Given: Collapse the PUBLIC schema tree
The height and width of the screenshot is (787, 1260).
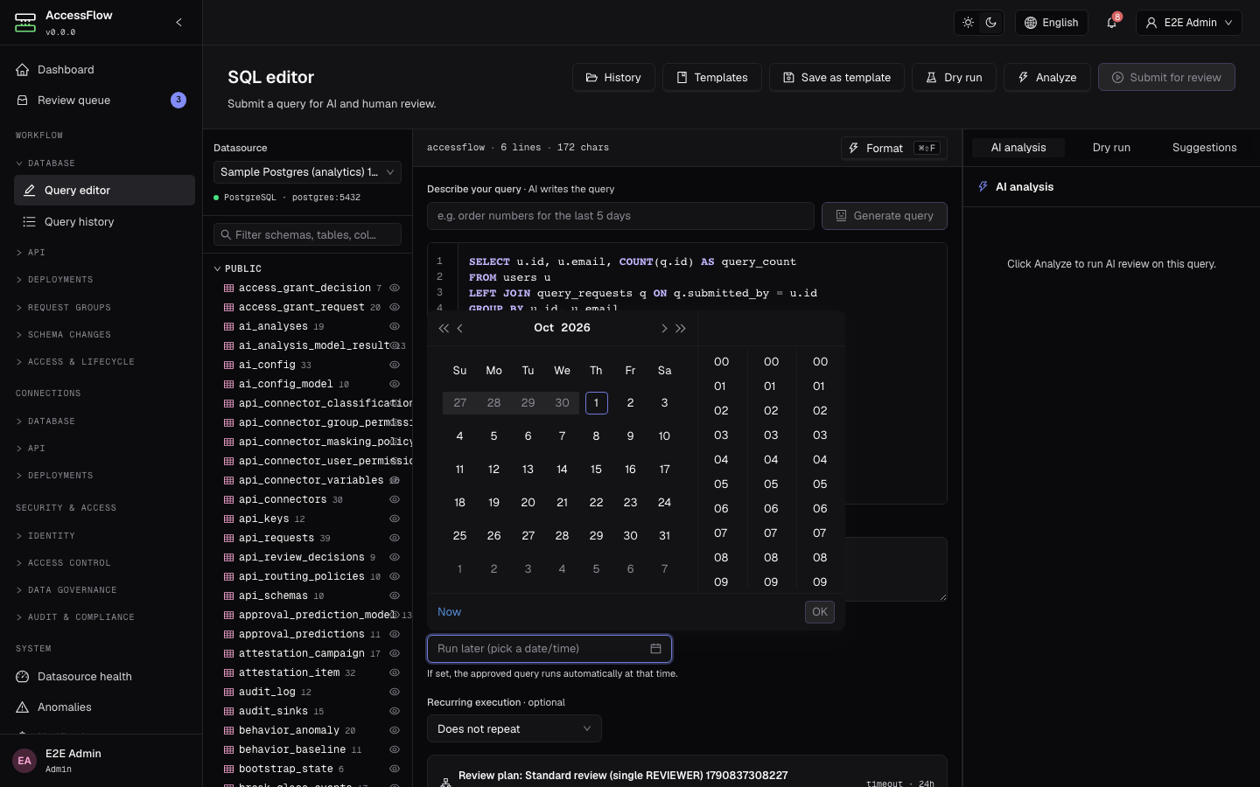Looking at the screenshot, I should [218, 268].
